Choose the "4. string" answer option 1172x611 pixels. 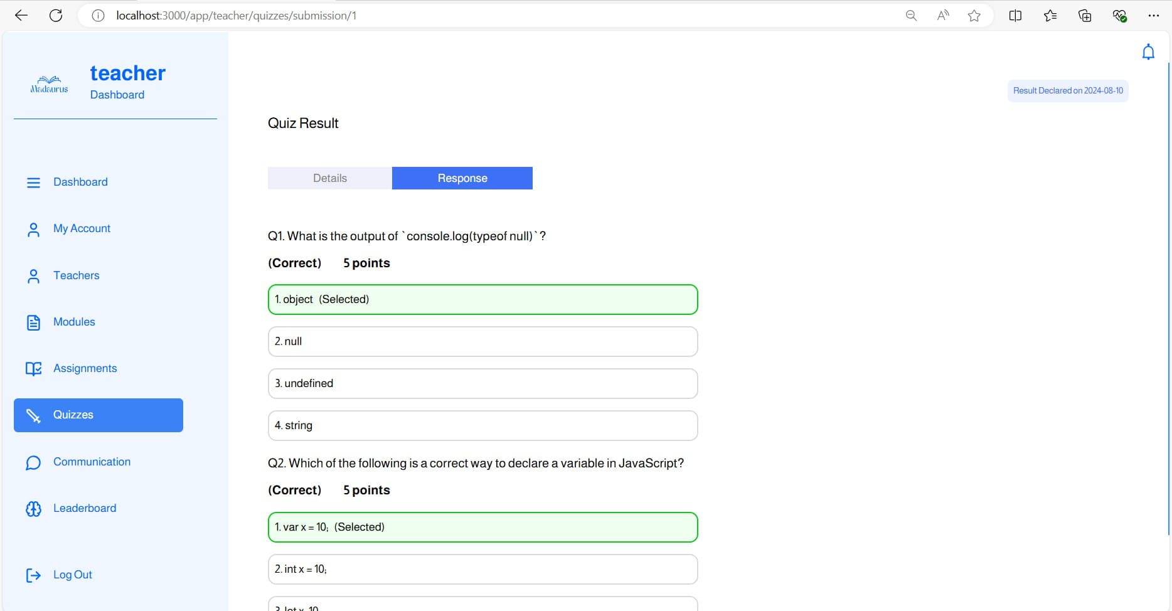click(x=482, y=426)
